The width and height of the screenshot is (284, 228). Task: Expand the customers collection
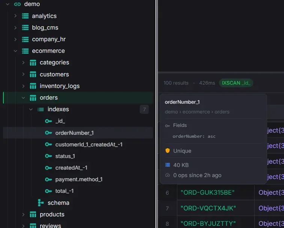tap(23, 74)
